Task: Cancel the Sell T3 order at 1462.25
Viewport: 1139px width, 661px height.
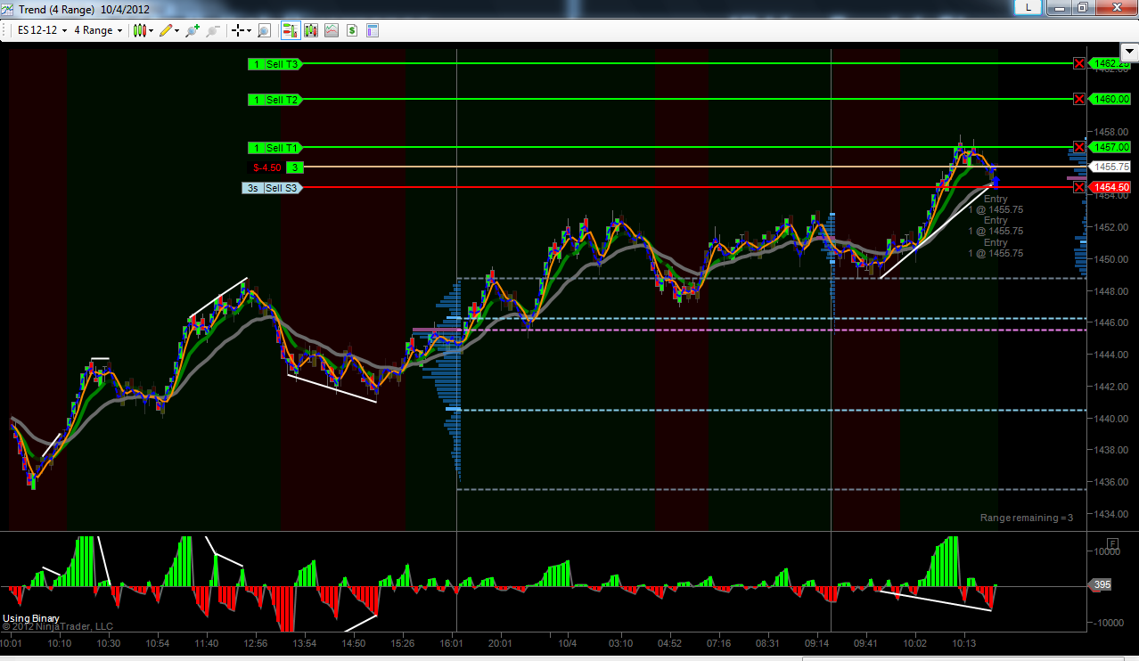Action: pyautogui.click(x=1079, y=63)
